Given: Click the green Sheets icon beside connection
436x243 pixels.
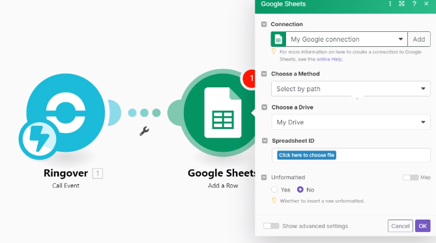Looking at the screenshot, I should [x=278, y=39].
